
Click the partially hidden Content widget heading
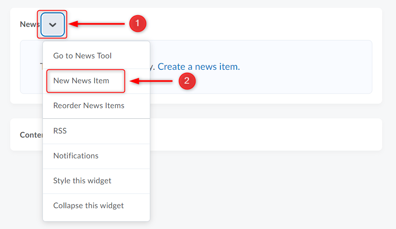point(31,135)
